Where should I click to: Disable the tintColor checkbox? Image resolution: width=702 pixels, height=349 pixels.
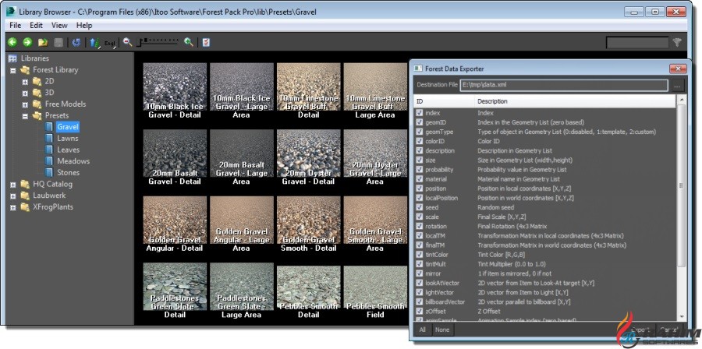420,254
